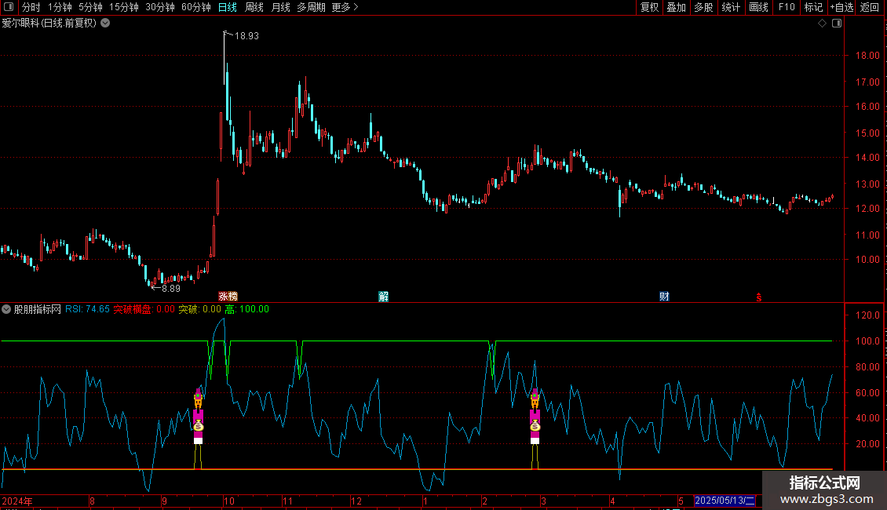Toggle the side panel icon in chart corner
Viewport: 887px width, 510px height.
[837, 24]
